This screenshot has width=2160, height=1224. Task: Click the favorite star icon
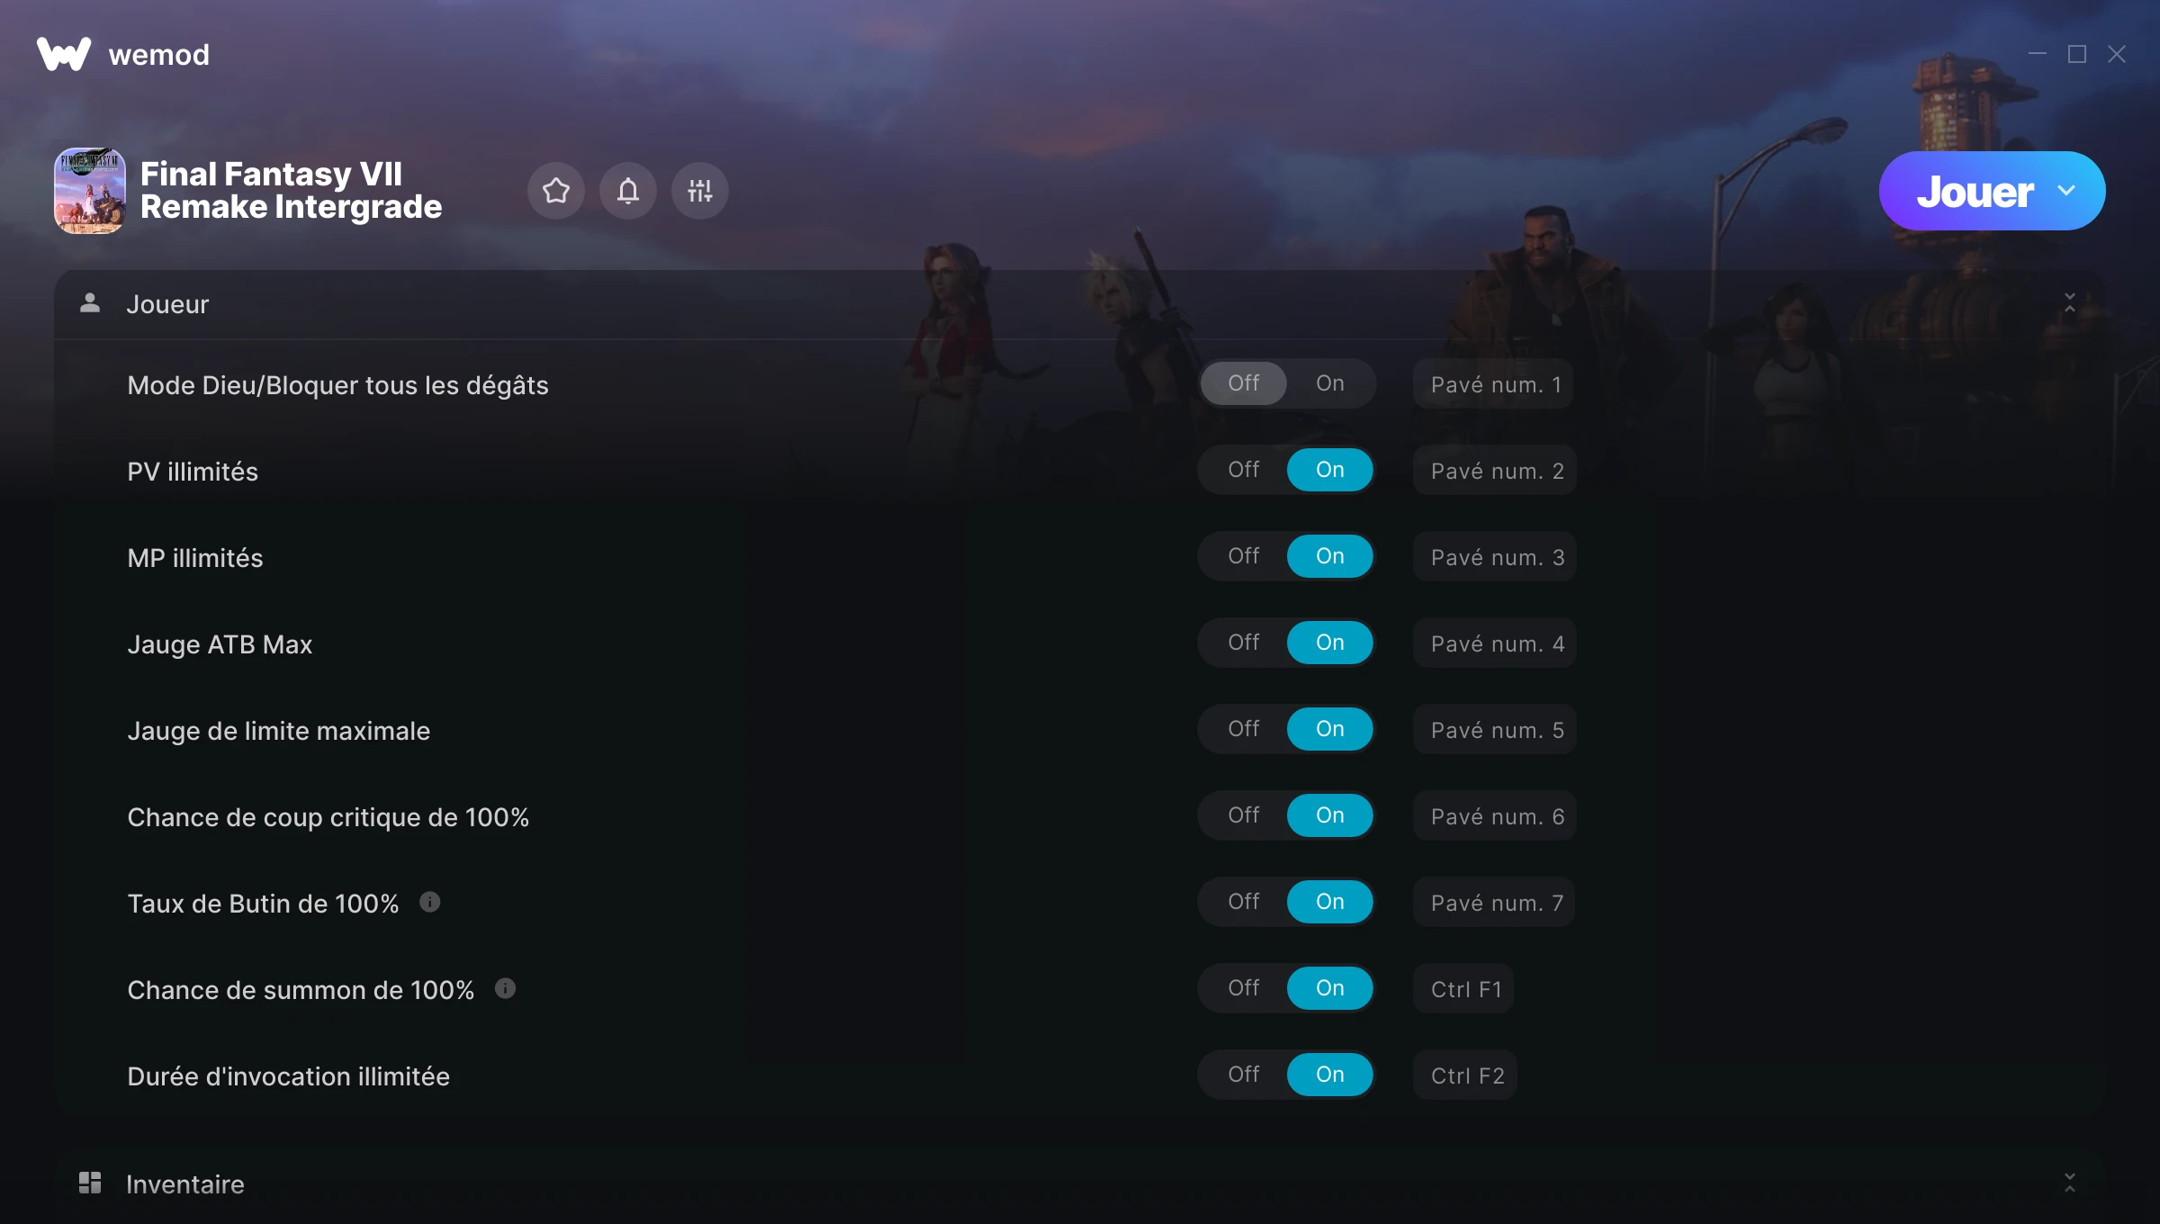coord(555,191)
